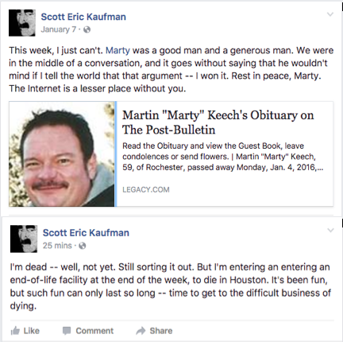The width and height of the screenshot is (343, 342).
Task: Open the Marty tagged name link
Action: click(118, 50)
